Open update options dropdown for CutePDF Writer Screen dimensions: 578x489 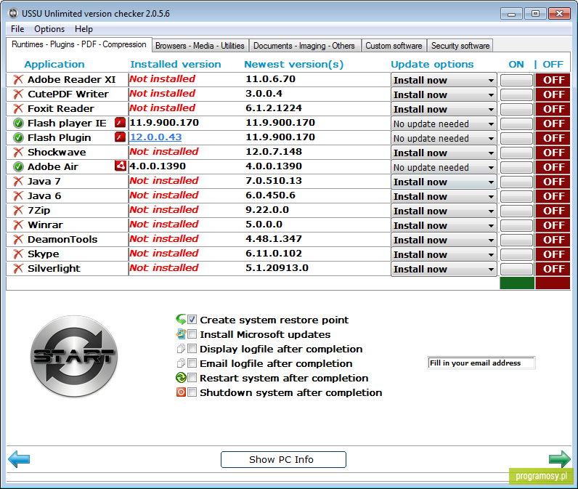click(x=444, y=94)
